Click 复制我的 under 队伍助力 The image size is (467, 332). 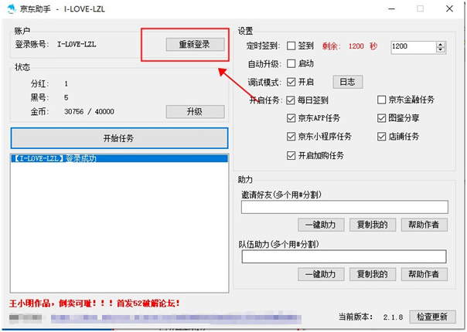(373, 274)
